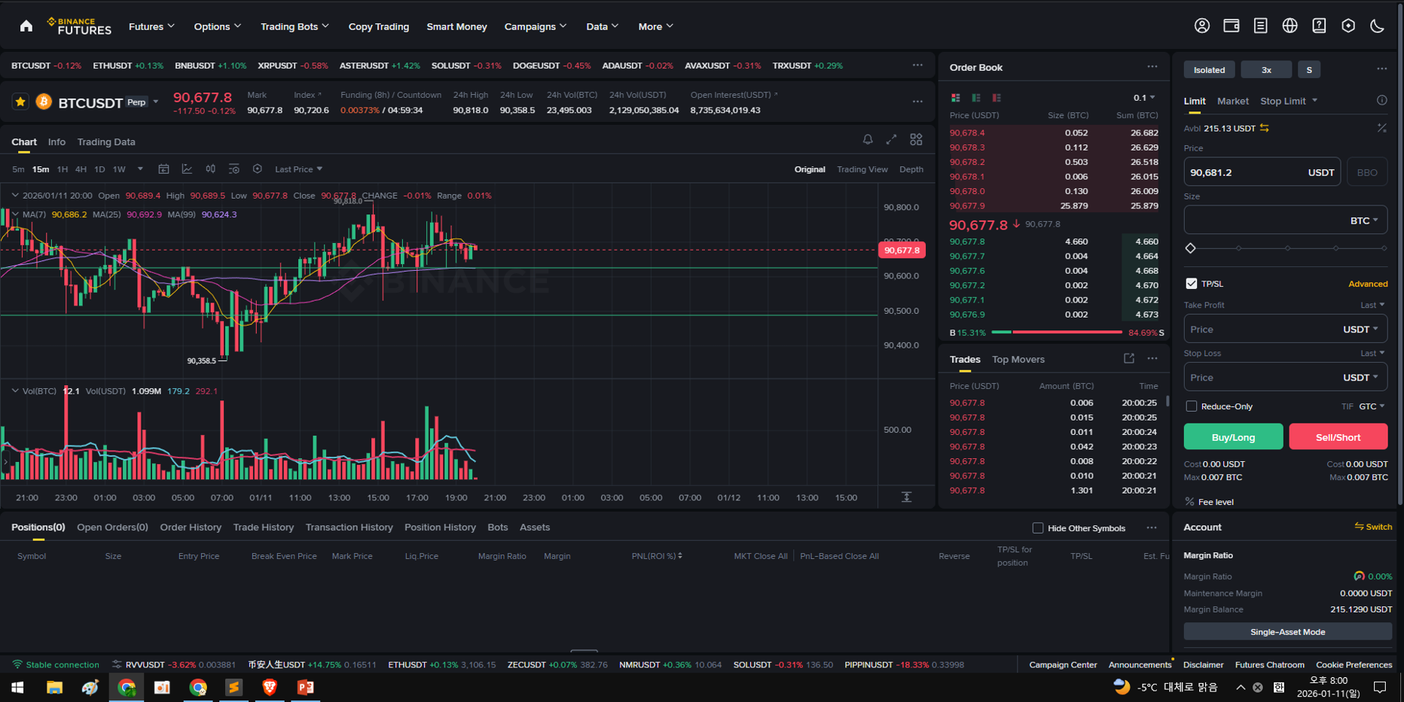Check Hide Other Symbols
The image size is (1404, 702).
1037,528
